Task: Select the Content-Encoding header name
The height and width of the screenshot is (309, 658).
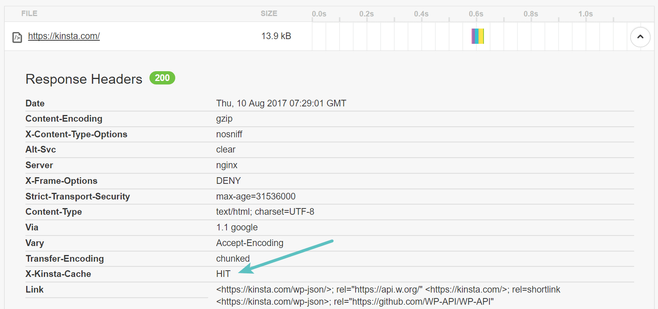Action: tap(64, 119)
